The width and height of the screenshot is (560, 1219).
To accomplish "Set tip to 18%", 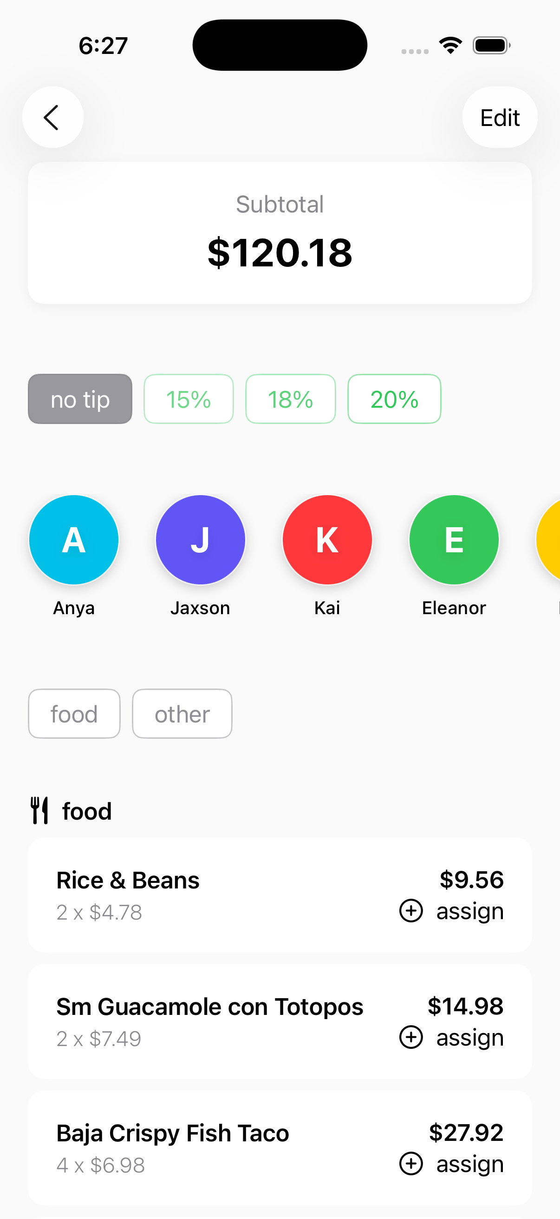I will (x=290, y=399).
